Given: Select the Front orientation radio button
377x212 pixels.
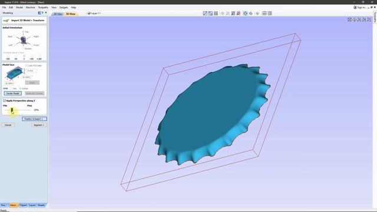Looking at the screenshot, I should coord(32,45).
